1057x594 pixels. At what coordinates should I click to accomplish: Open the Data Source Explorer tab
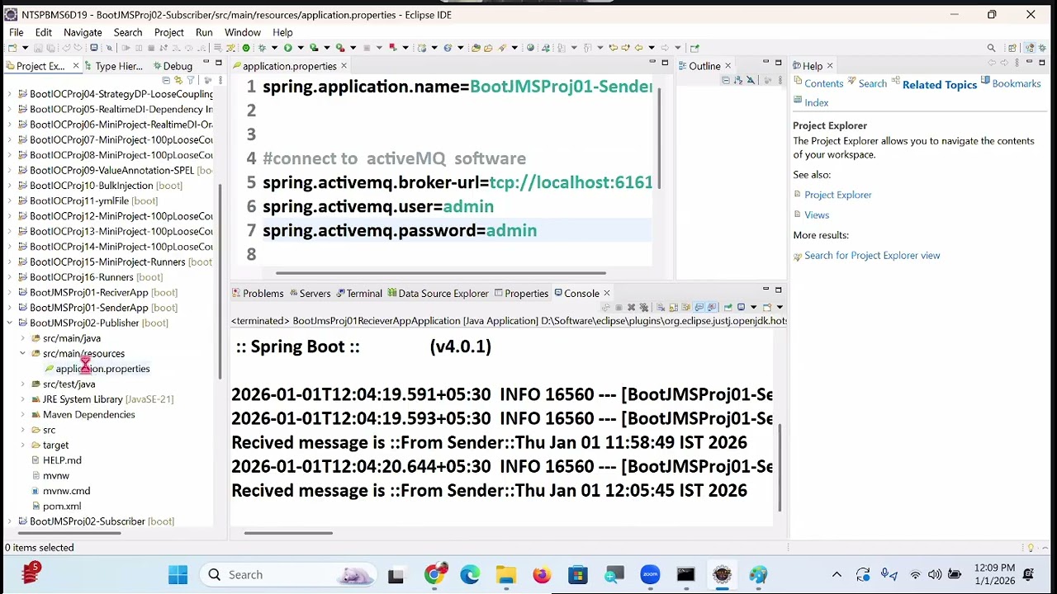point(438,293)
